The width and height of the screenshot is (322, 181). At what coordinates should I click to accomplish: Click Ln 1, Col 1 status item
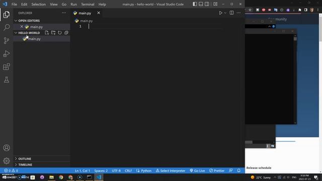83,170
